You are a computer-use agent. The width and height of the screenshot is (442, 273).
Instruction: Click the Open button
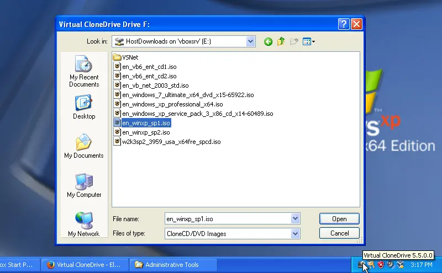tap(339, 219)
